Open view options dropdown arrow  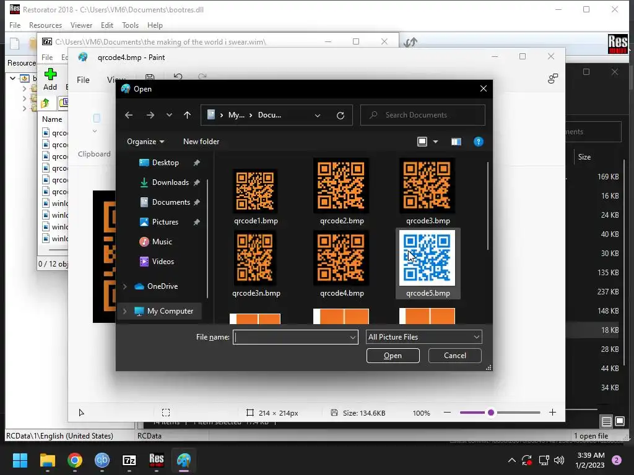click(x=435, y=142)
